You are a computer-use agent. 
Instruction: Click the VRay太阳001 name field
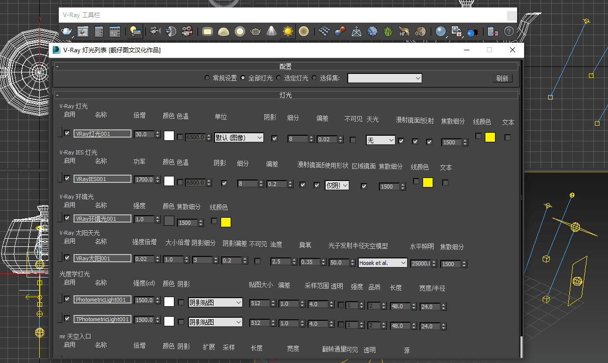[x=103, y=258]
